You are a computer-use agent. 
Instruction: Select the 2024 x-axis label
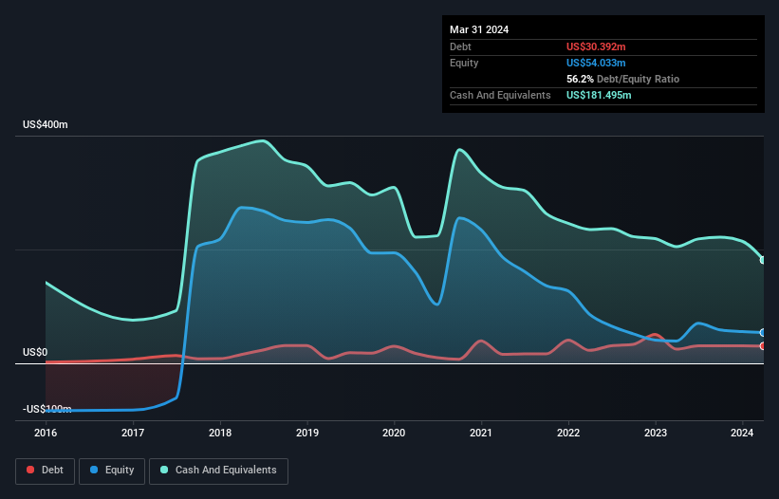(x=742, y=433)
